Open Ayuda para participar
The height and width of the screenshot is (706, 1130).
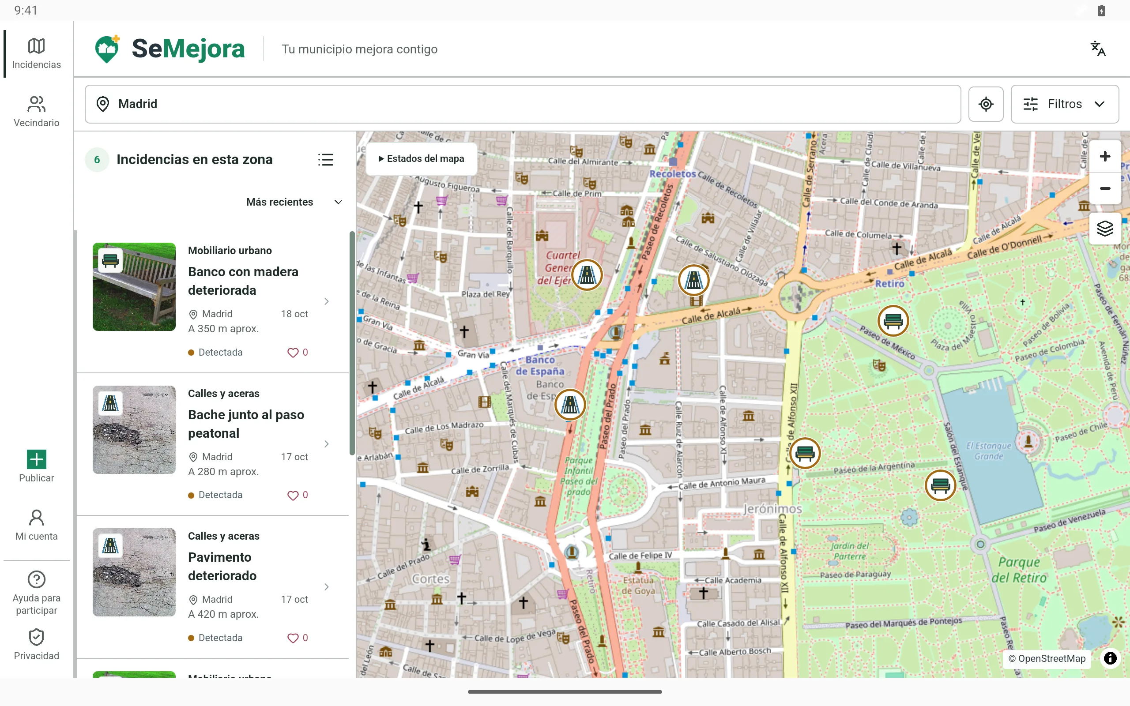tap(37, 593)
